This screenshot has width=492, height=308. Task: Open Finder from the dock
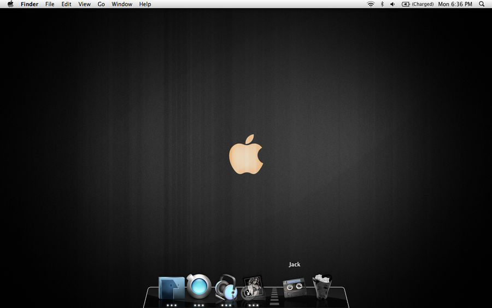coord(171,288)
